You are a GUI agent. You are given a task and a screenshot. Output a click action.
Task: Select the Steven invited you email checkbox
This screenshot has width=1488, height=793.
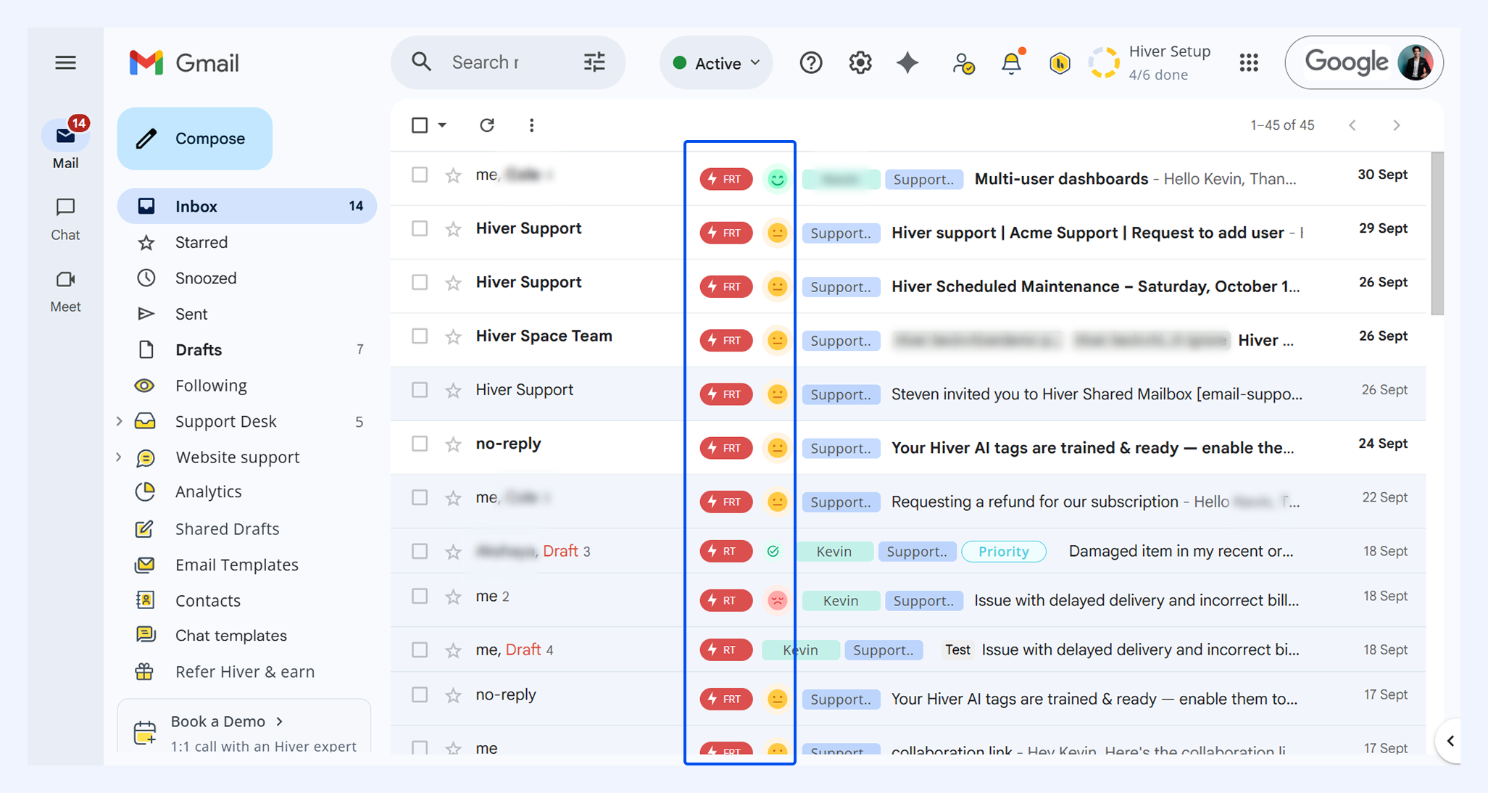420,390
